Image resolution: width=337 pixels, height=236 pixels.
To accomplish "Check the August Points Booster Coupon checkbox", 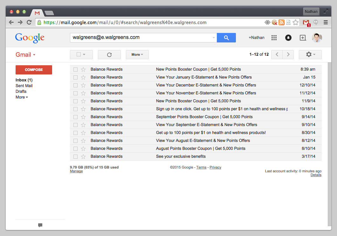I will click(x=75, y=149).
